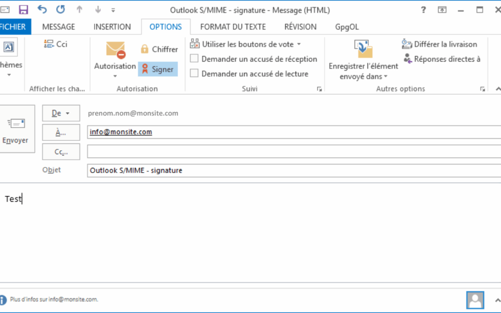Open the De sender dropdown

click(x=61, y=113)
